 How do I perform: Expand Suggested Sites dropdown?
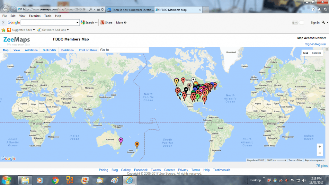pos(34,30)
